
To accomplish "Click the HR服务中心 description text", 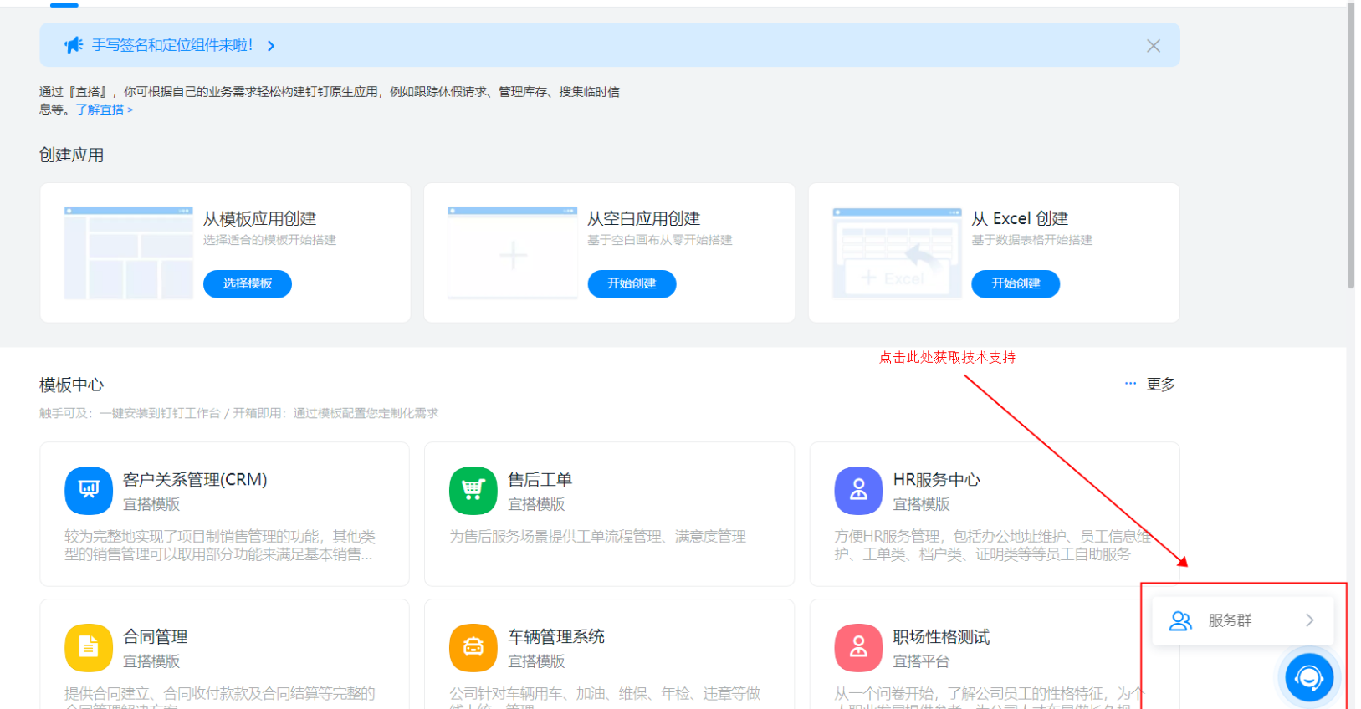I will [992, 545].
